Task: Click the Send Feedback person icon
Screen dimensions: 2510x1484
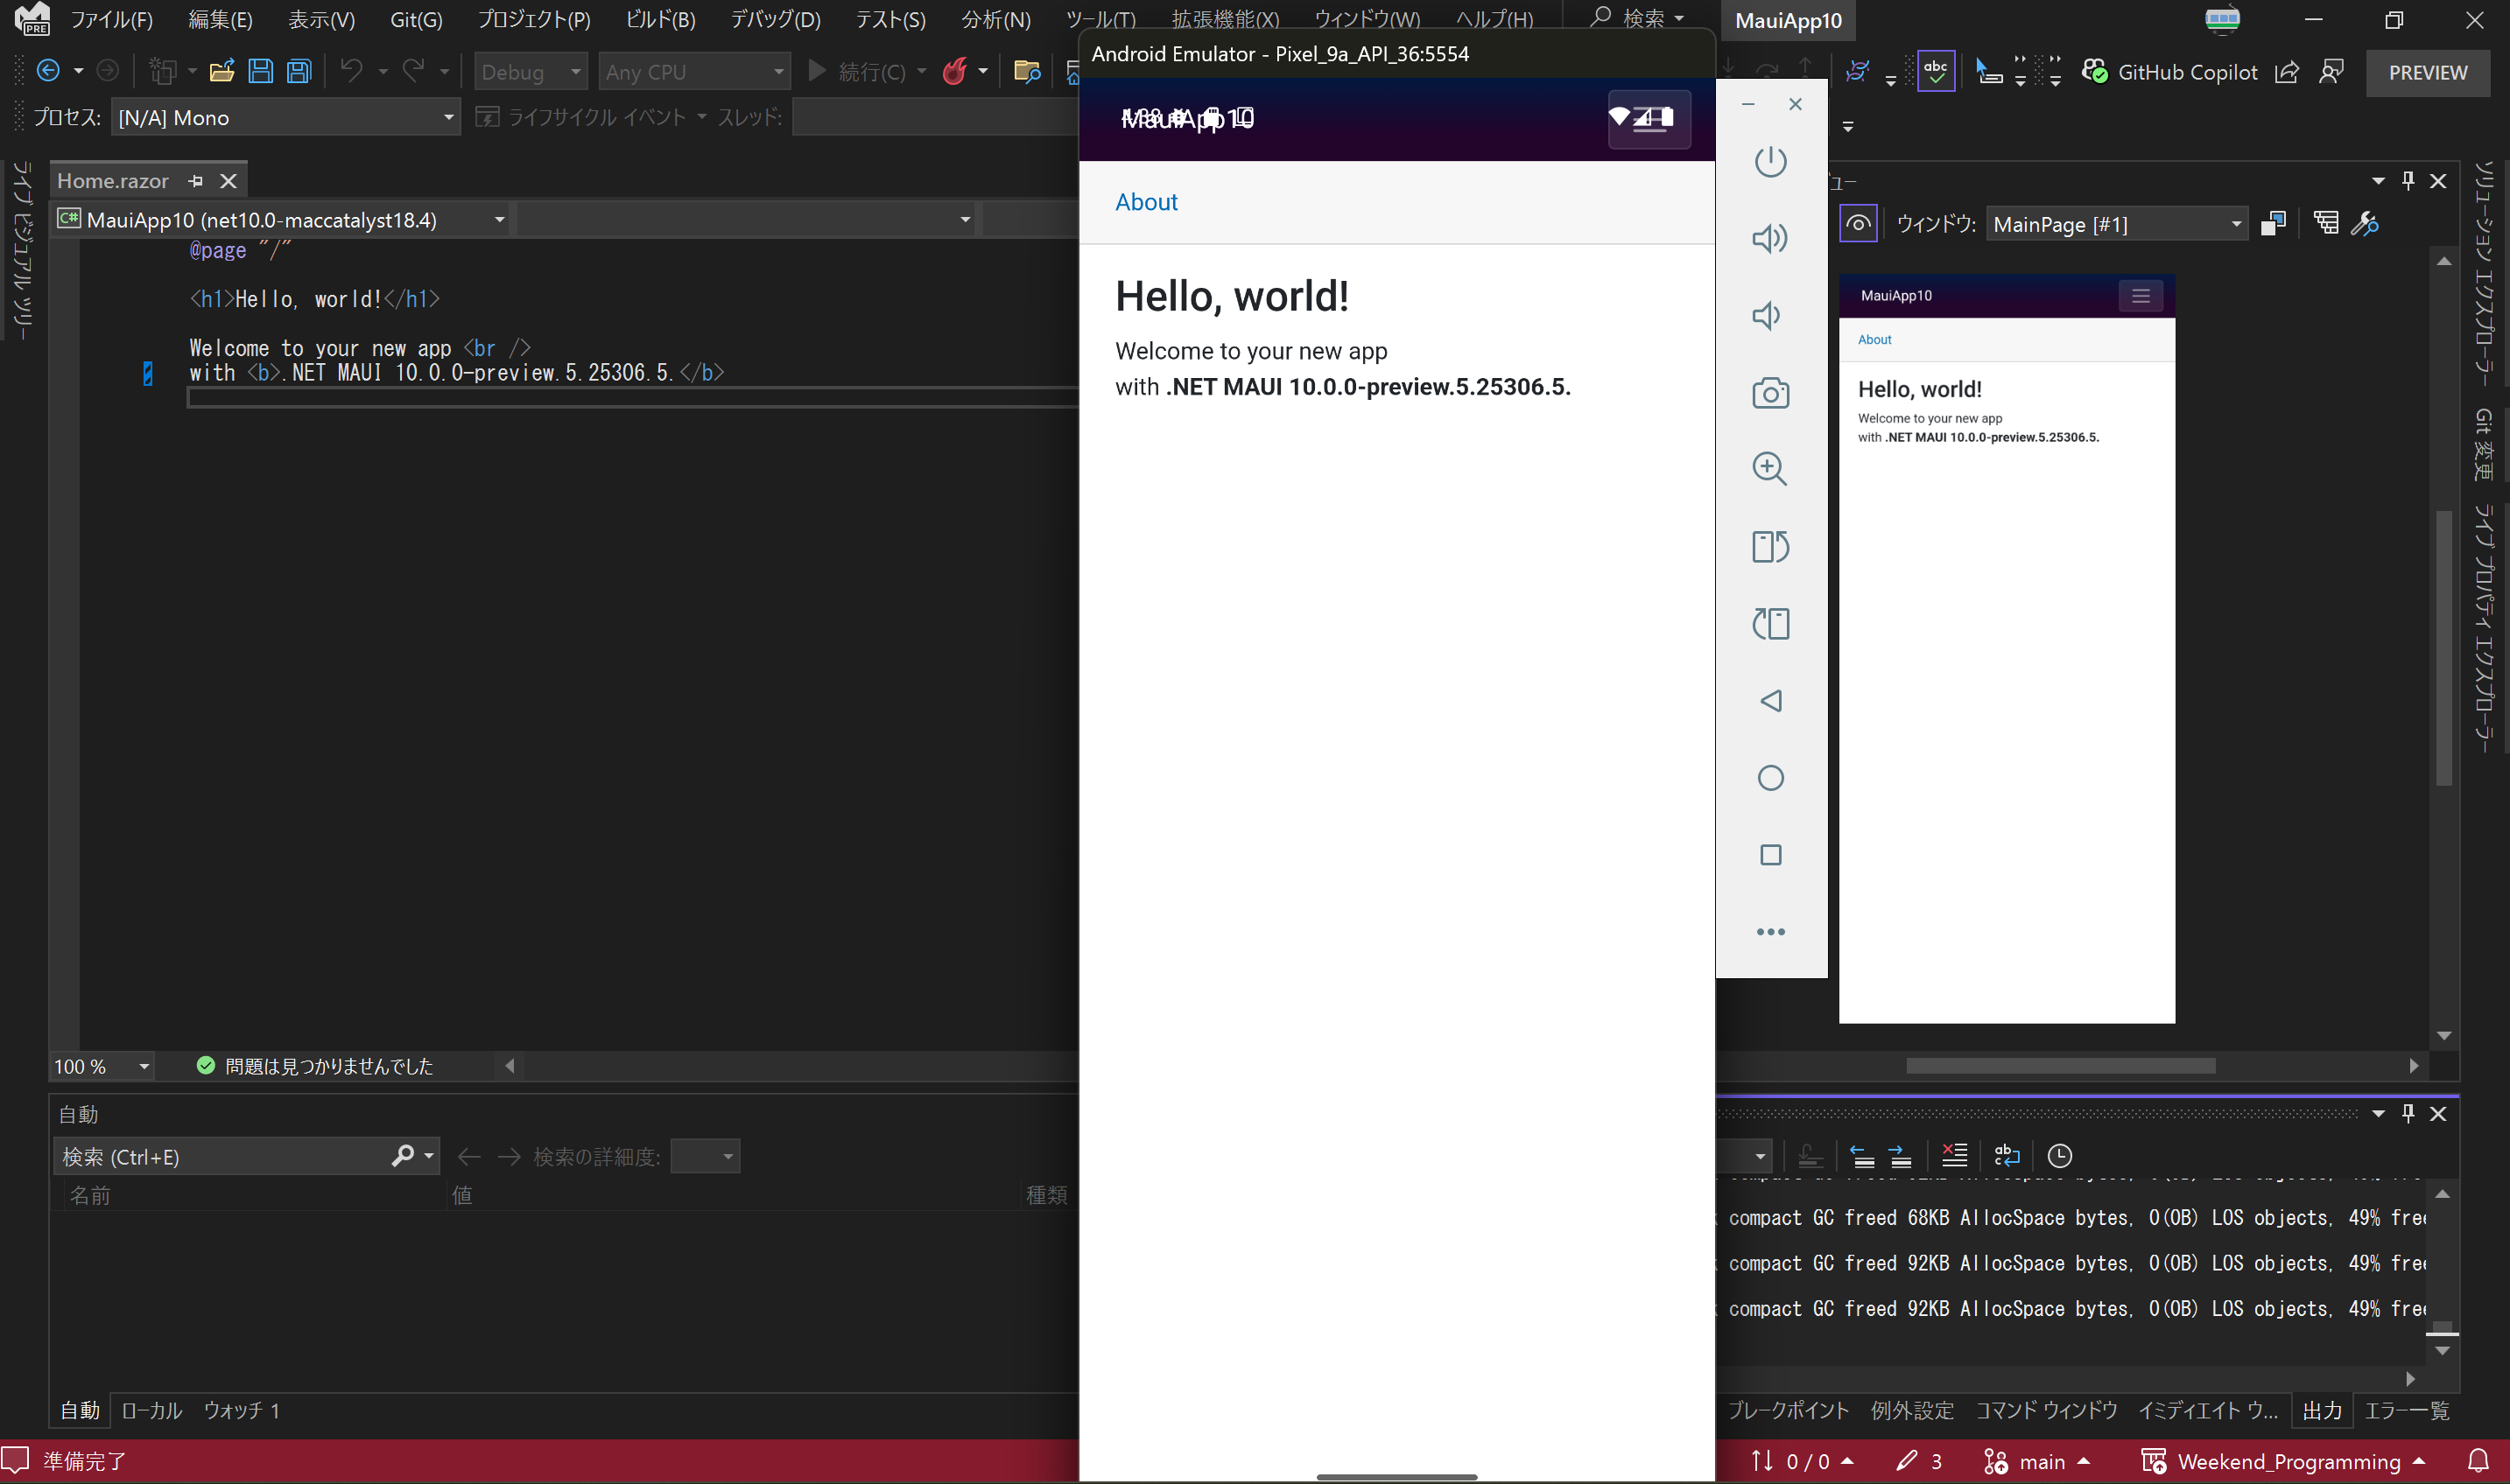Action: coord(2331,72)
